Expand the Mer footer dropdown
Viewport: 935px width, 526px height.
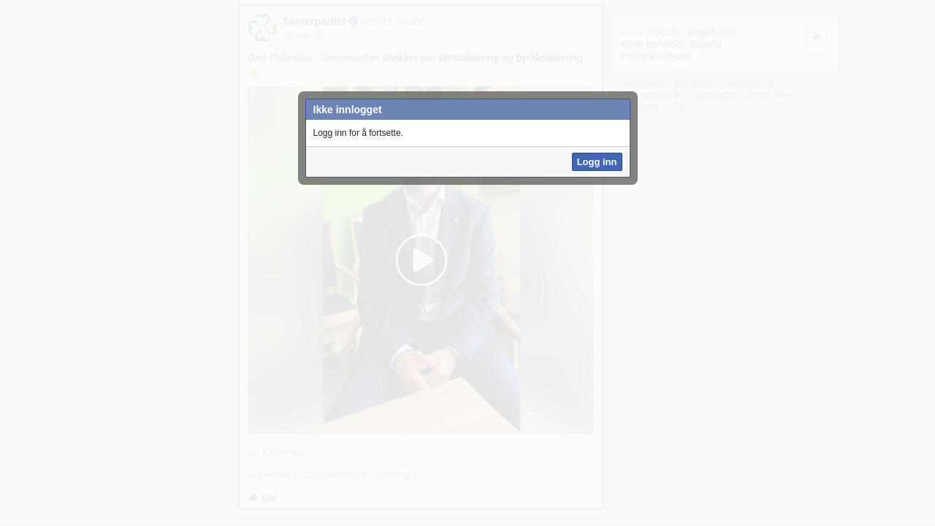click(785, 95)
